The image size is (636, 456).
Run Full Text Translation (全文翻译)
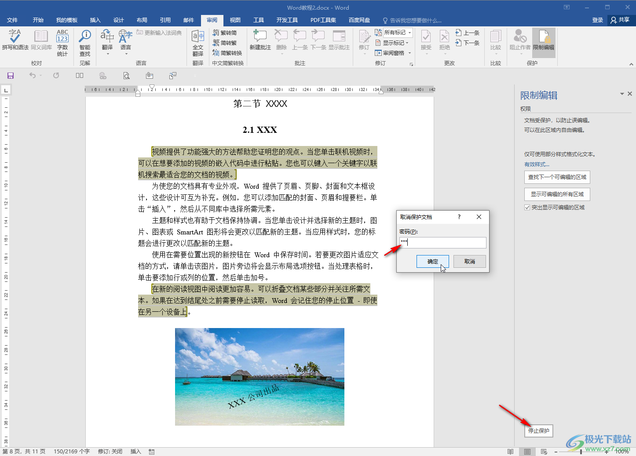198,43
